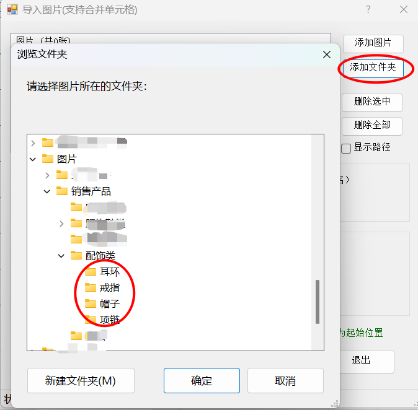The height and width of the screenshot is (410, 418).
Task: Click the 添加文件夹 button
Action: pyautogui.click(x=373, y=68)
